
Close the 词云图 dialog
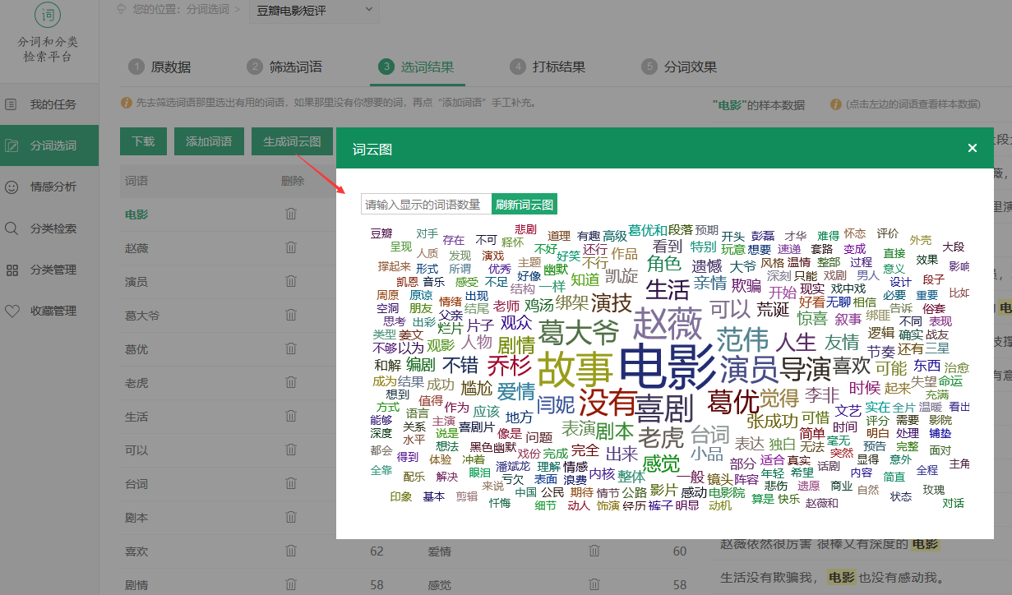pos(973,148)
